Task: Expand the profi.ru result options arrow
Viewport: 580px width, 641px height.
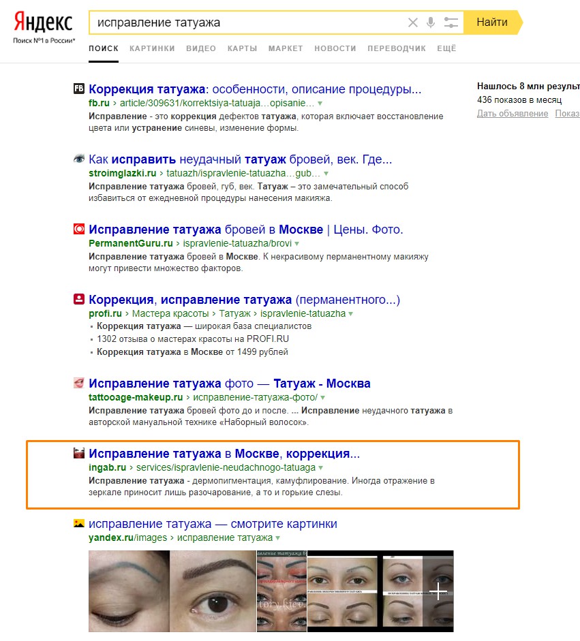Action: pos(350,314)
